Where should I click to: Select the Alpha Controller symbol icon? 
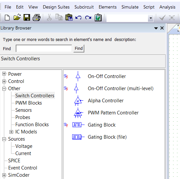point(78,101)
